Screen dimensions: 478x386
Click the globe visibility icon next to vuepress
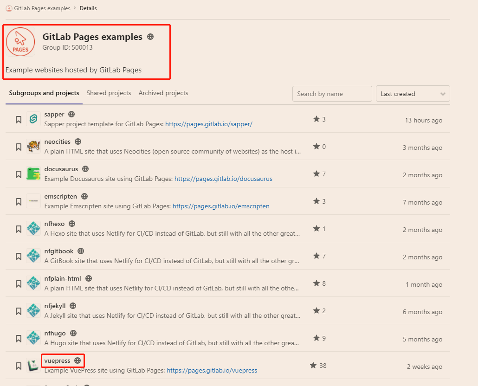click(78, 360)
